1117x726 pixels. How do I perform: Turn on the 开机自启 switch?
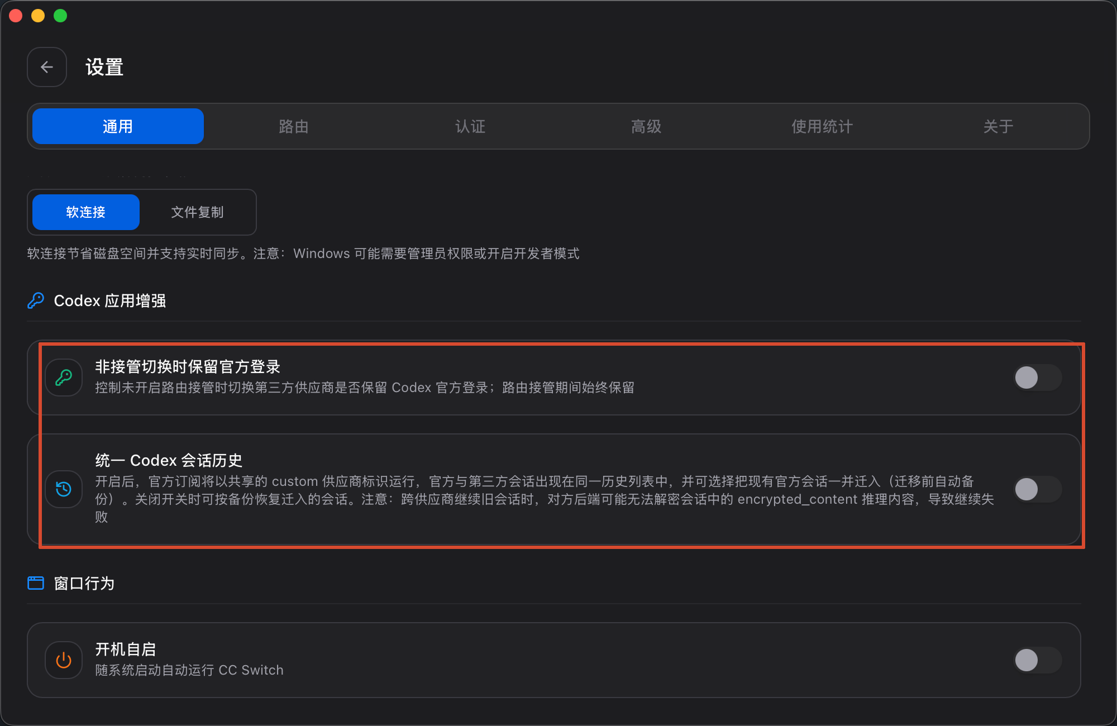tap(1038, 660)
